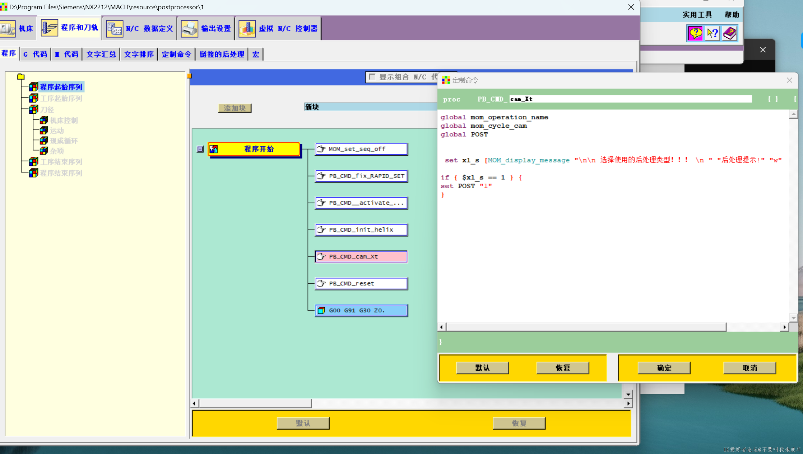Screen dimensions: 803x454
Task: Close the Post Builder main window
Action: (x=631, y=7)
